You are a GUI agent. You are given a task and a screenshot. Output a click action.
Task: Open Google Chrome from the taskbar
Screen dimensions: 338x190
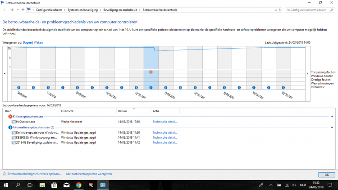click(x=78, y=185)
